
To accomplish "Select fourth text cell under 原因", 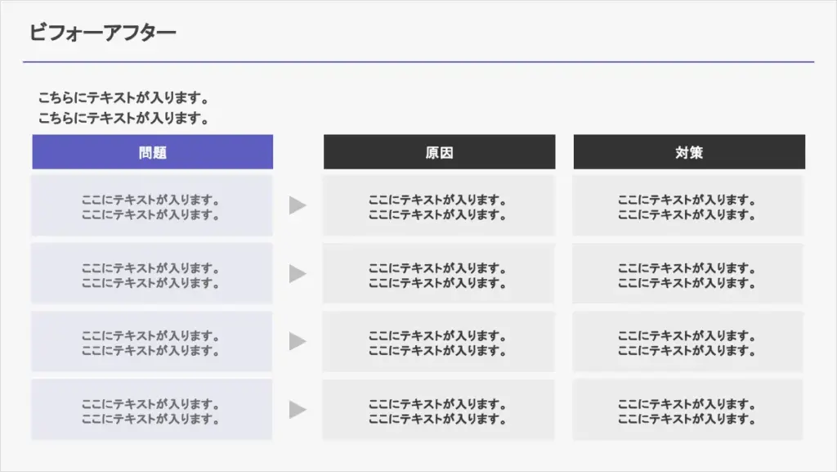I will point(439,410).
